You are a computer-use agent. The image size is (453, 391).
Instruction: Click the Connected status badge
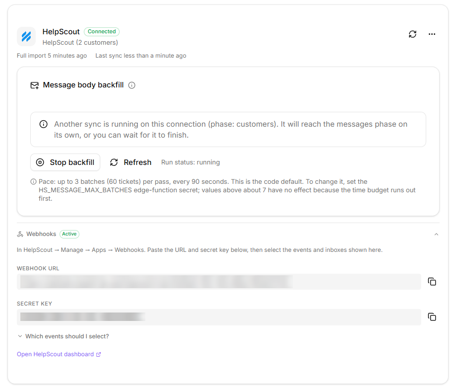[x=102, y=31]
